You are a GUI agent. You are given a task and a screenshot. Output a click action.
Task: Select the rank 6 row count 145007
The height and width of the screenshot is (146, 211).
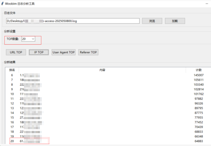[x=199, y=75]
